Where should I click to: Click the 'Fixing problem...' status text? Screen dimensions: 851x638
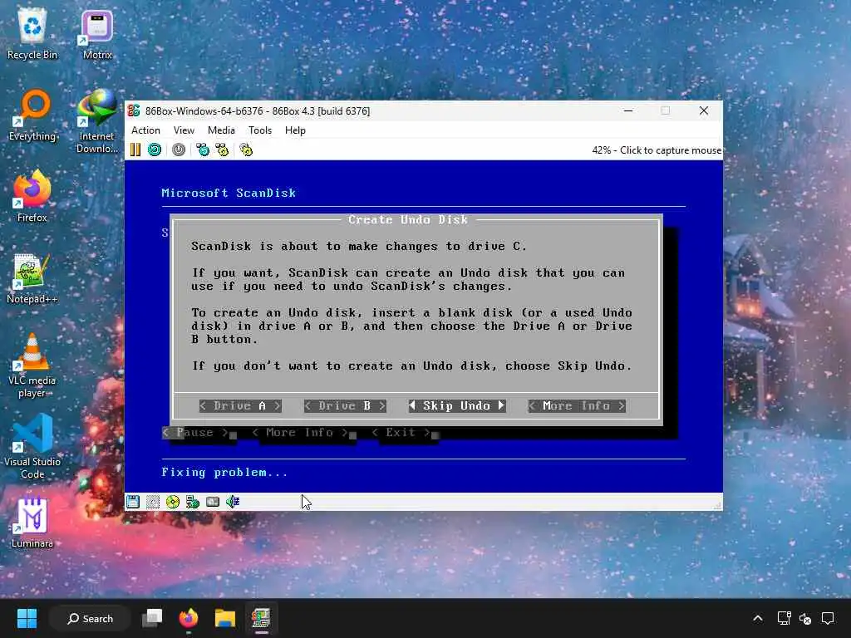224,473
